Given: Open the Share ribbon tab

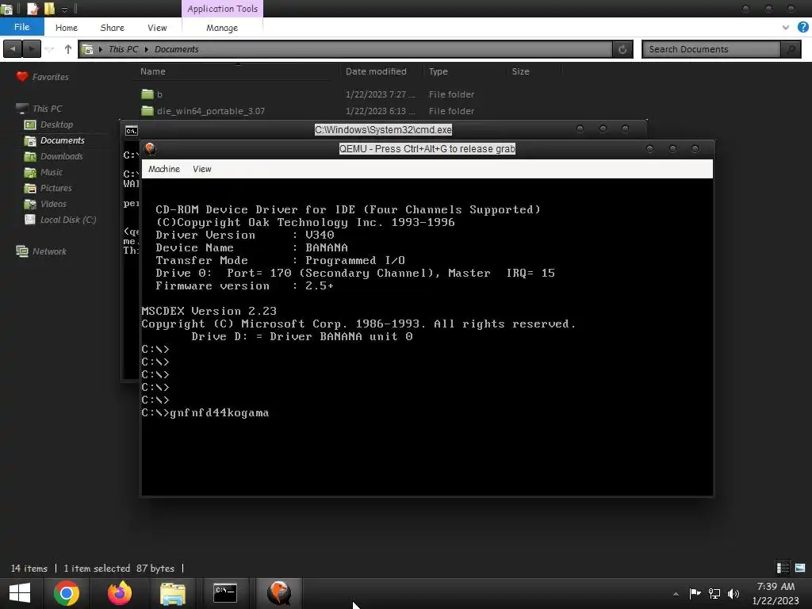Looking at the screenshot, I should pyautogui.click(x=112, y=28).
